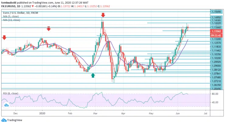Click the close value C:1.13562 in header

(104, 6)
